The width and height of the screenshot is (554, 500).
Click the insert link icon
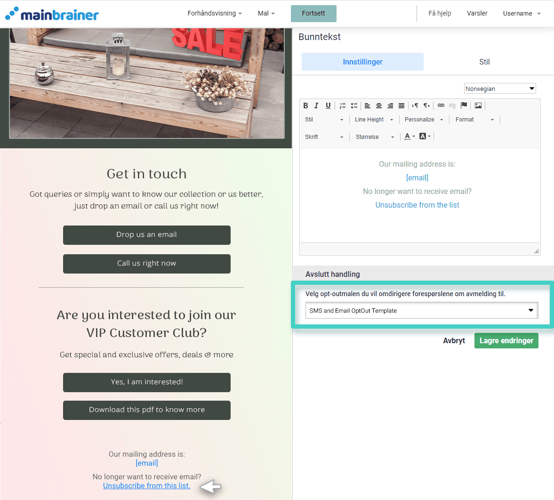(441, 105)
